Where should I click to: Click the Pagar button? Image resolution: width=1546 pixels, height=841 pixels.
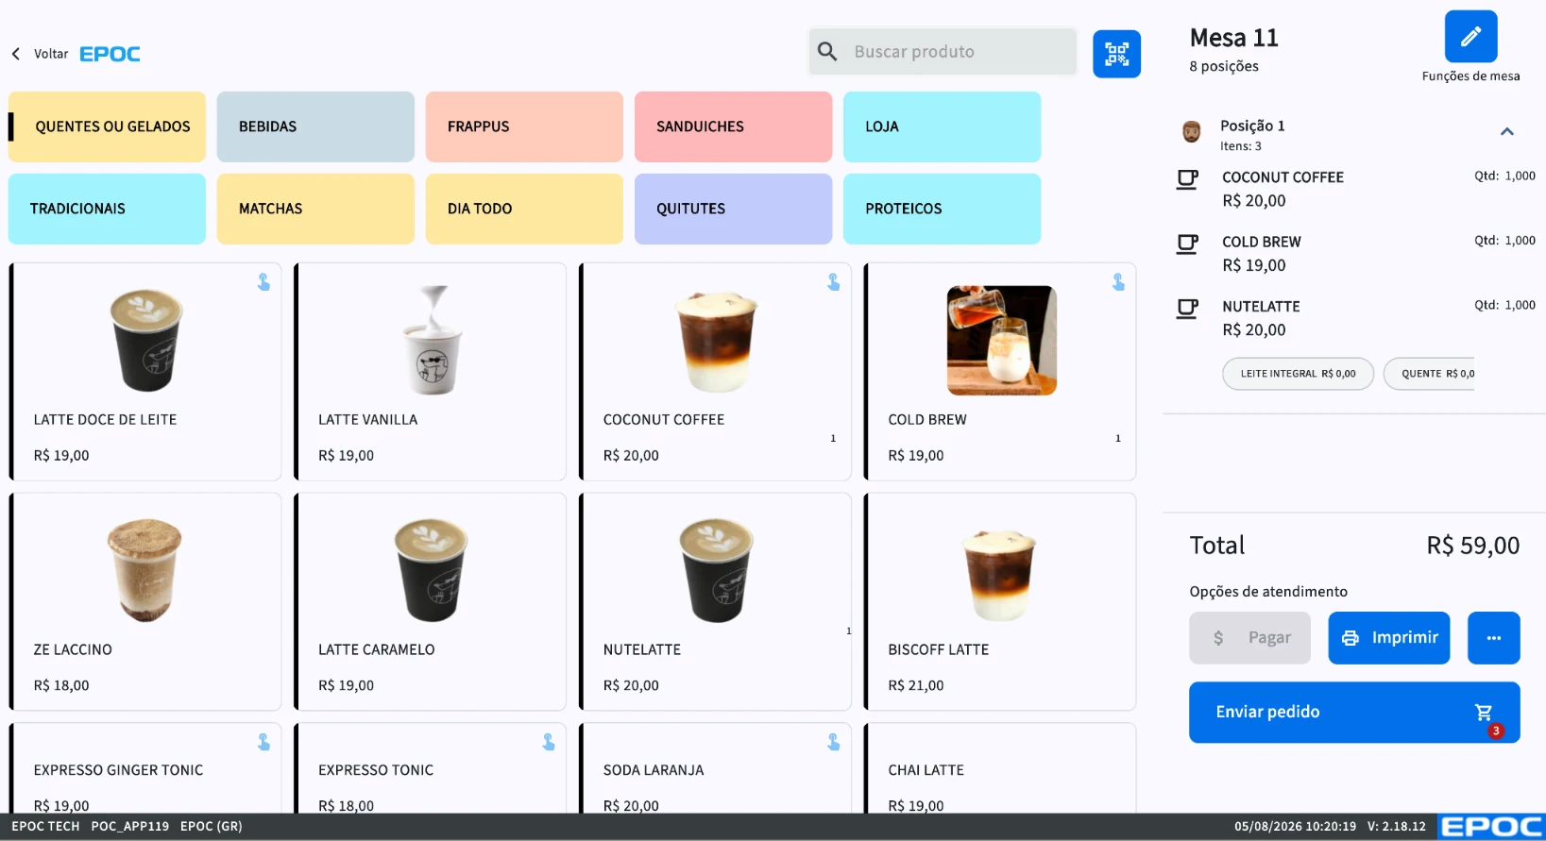1249,638
